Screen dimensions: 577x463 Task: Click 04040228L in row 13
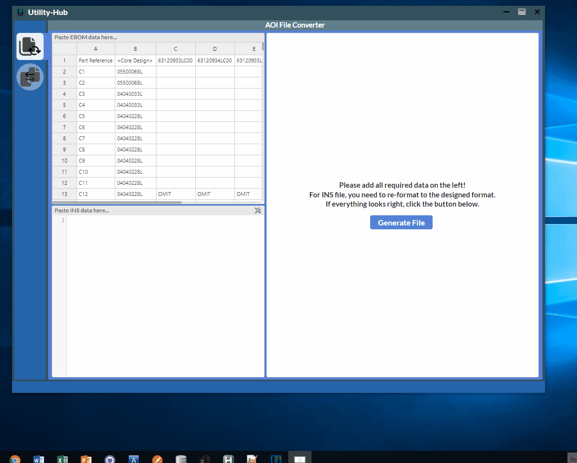coord(136,194)
